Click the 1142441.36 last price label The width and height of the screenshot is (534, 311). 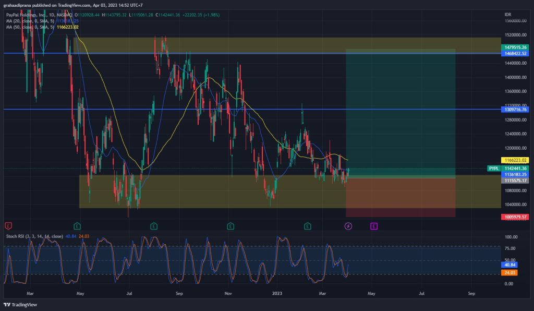click(515, 168)
